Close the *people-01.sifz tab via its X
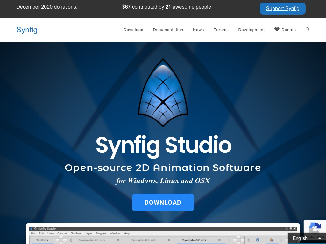 (169, 240)
